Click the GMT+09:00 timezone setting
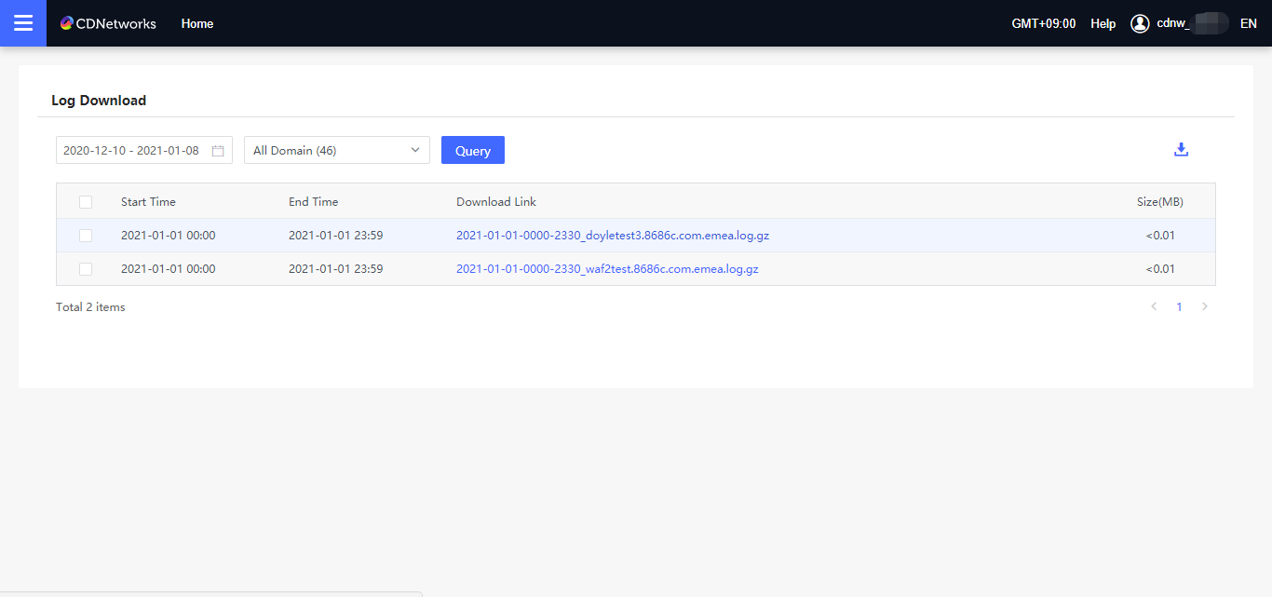The image size is (1272, 597). (1043, 22)
